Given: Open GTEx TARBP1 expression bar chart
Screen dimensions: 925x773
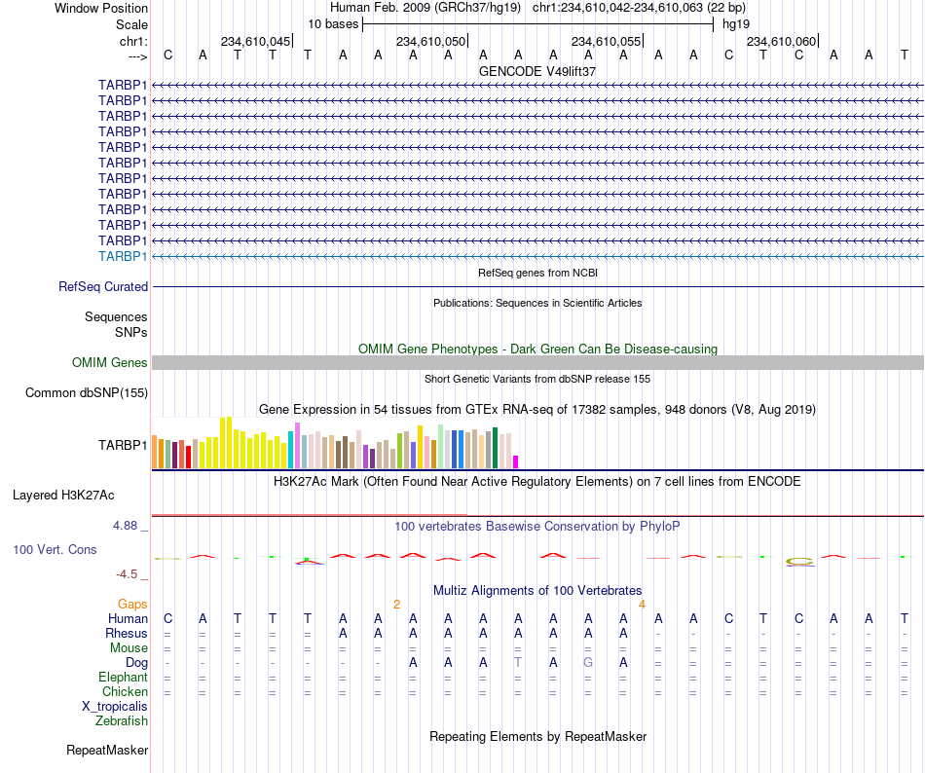Looking at the screenshot, I should pyautogui.click(x=335, y=443).
